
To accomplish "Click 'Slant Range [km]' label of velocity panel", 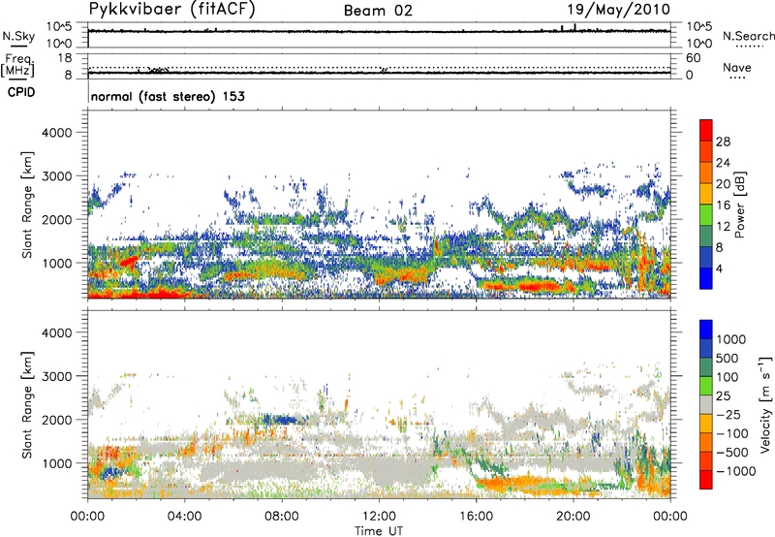I will coord(27,404).
